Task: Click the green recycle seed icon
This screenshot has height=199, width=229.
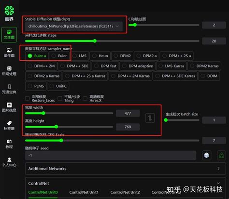Action: (x=221, y=155)
